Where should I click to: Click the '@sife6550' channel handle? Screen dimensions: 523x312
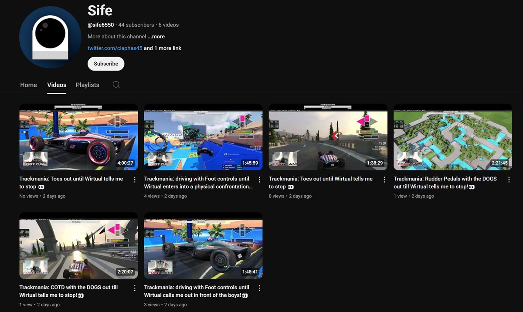tap(101, 25)
